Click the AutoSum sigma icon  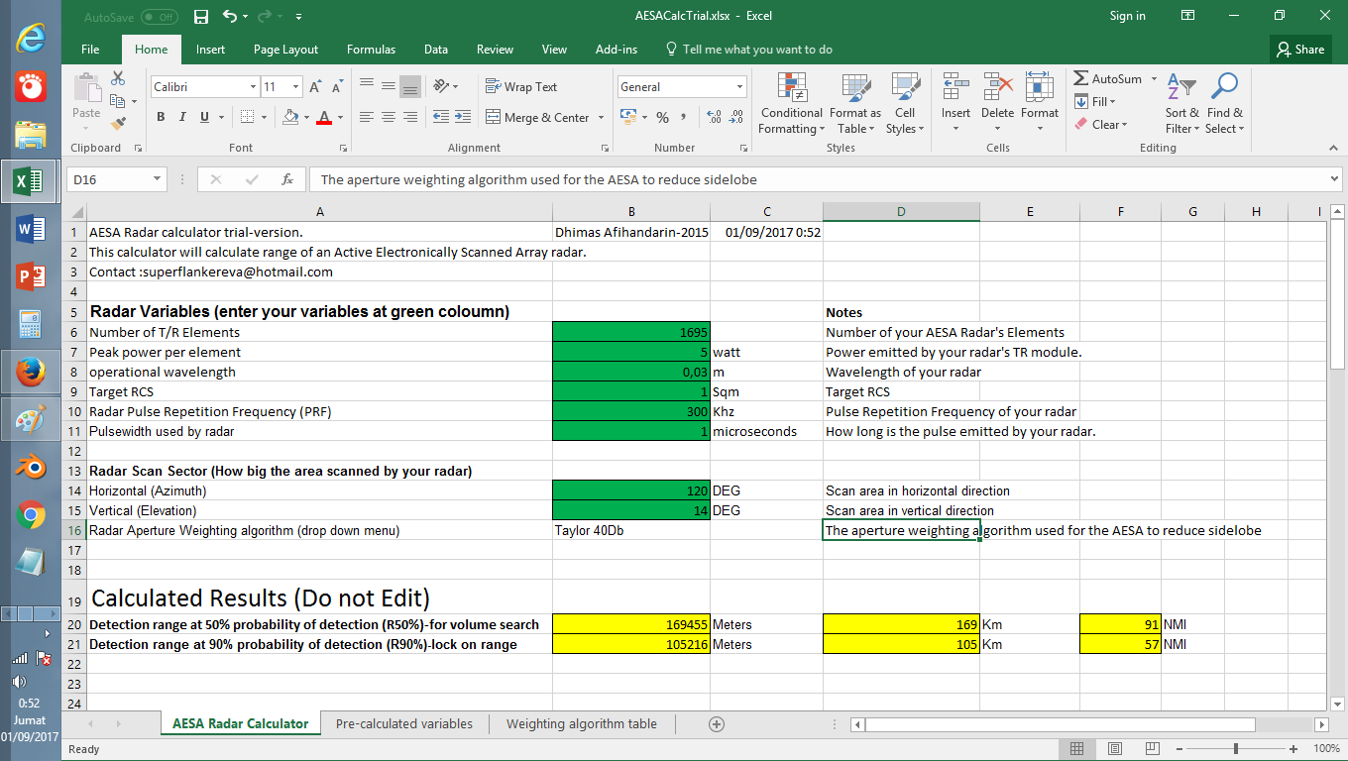pyautogui.click(x=1081, y=78)
